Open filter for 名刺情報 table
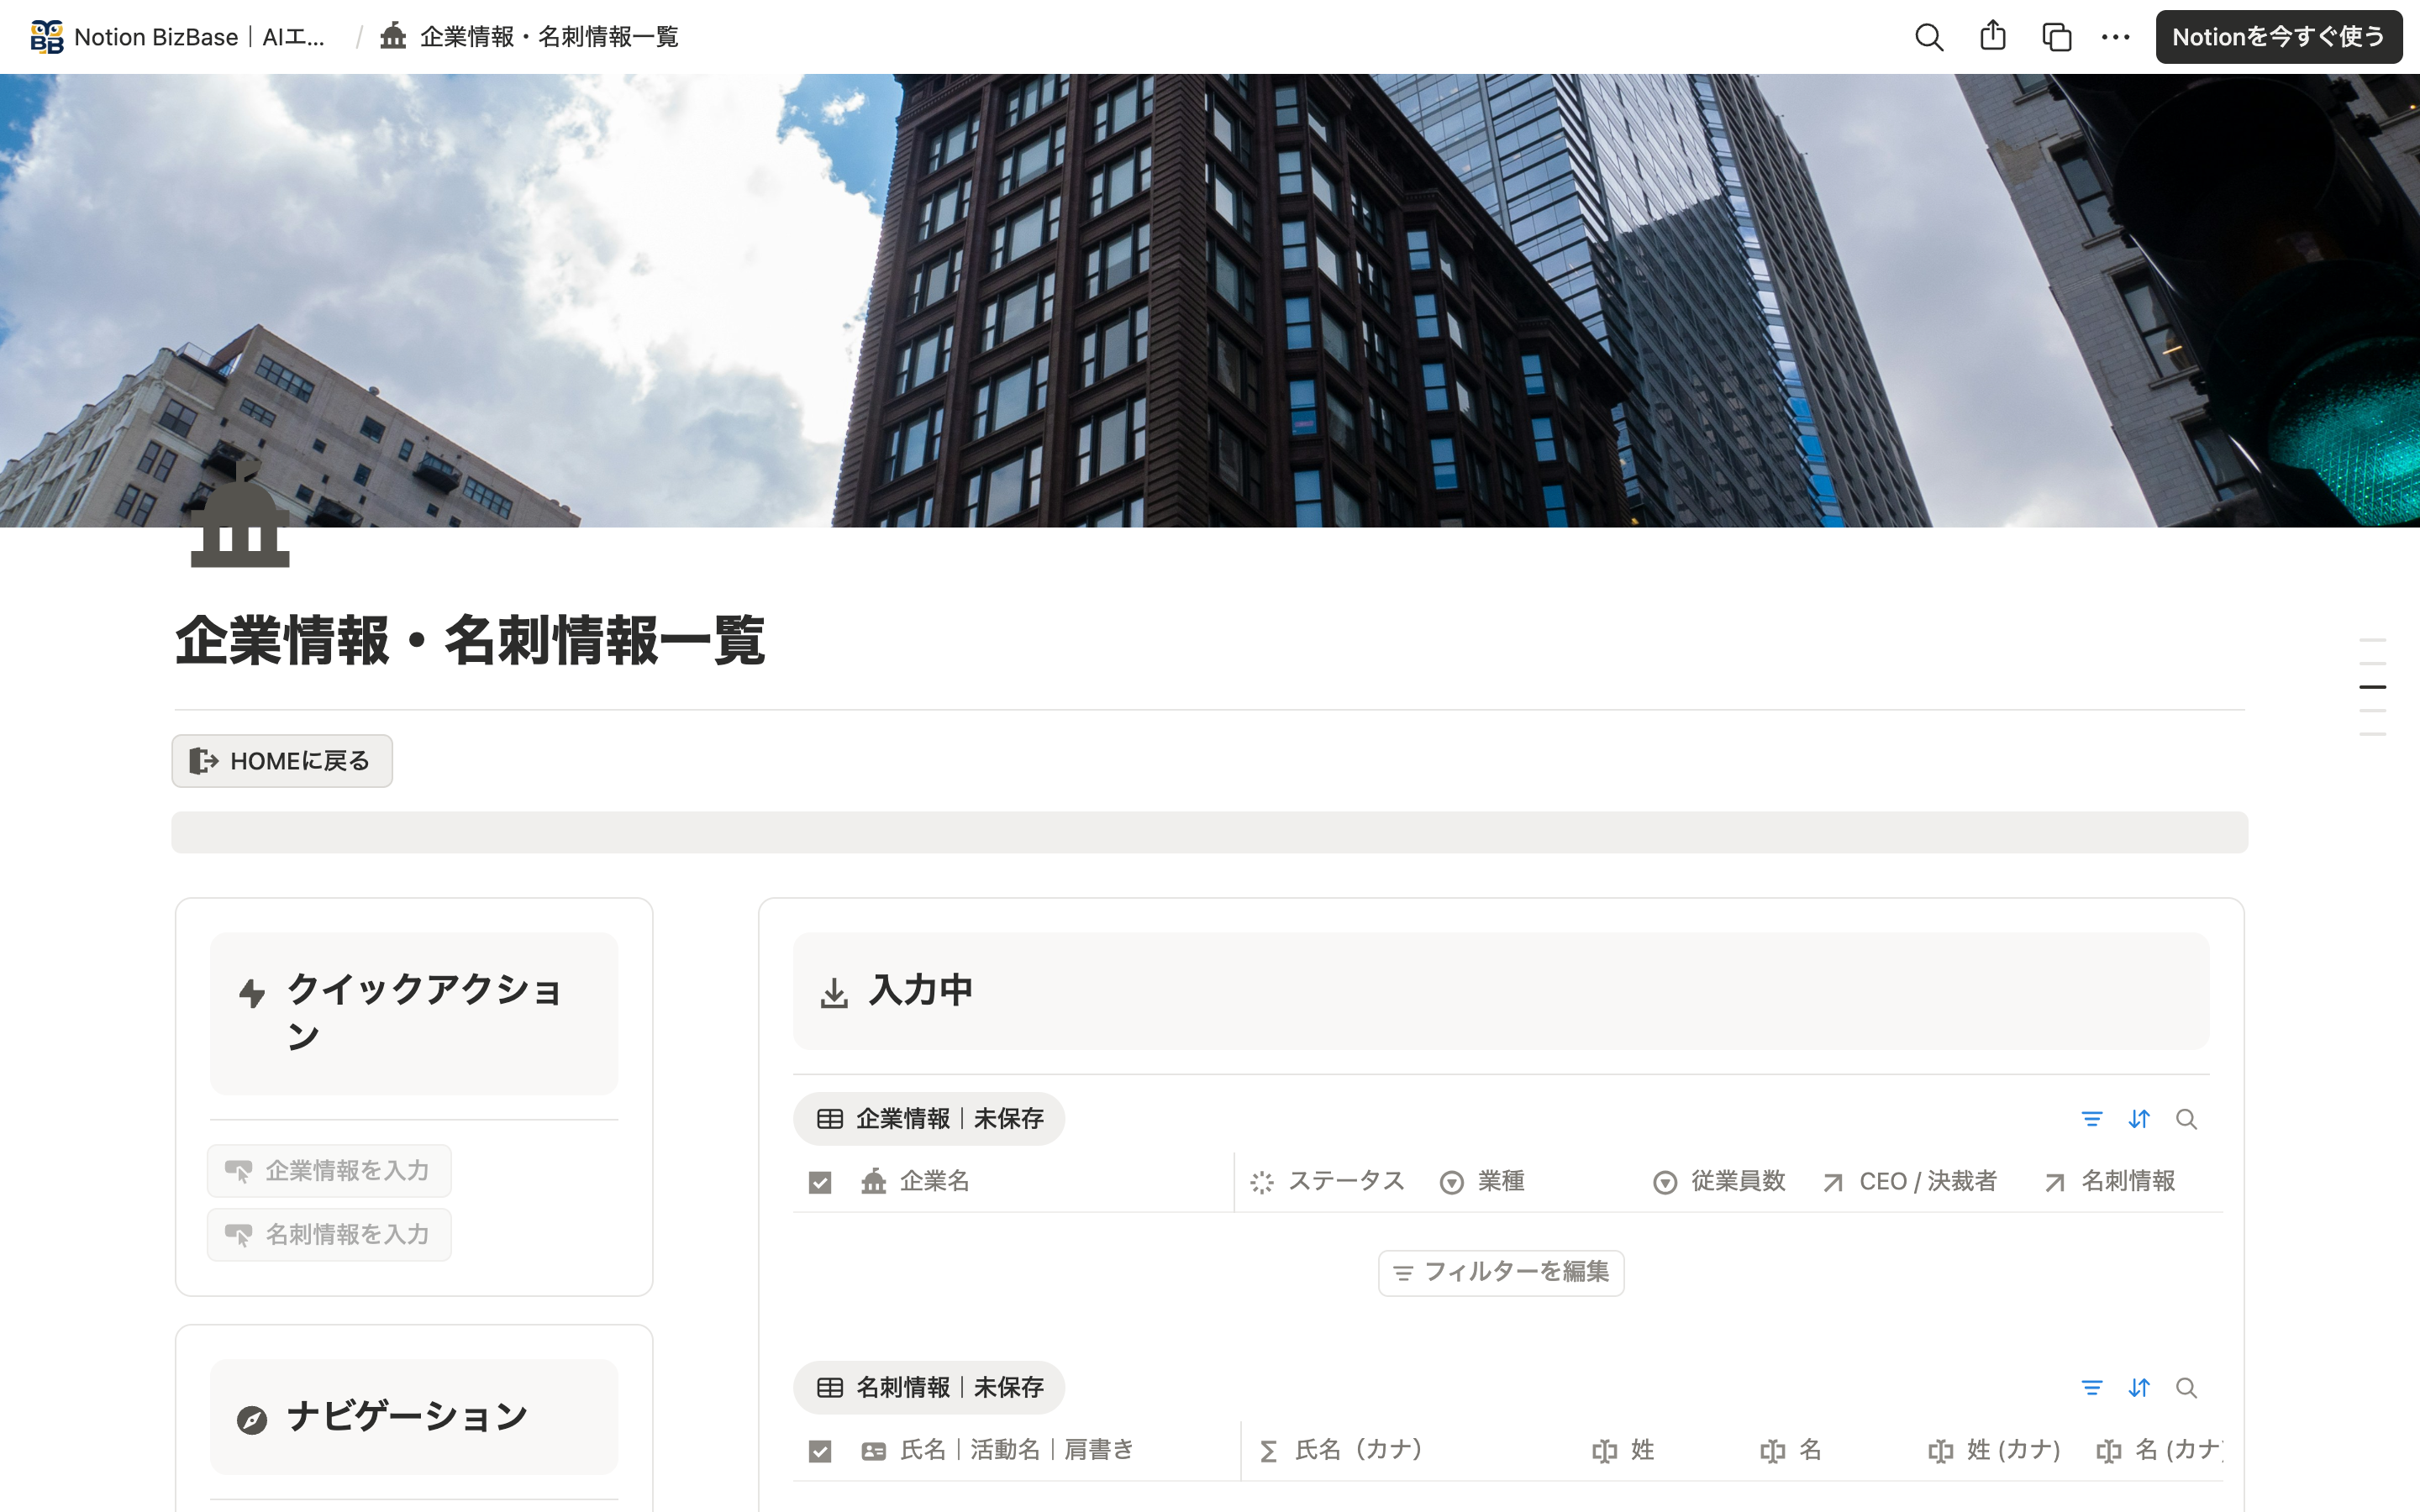Viewport: 2420px width, 1512px height. (x=2091, y=1388)
